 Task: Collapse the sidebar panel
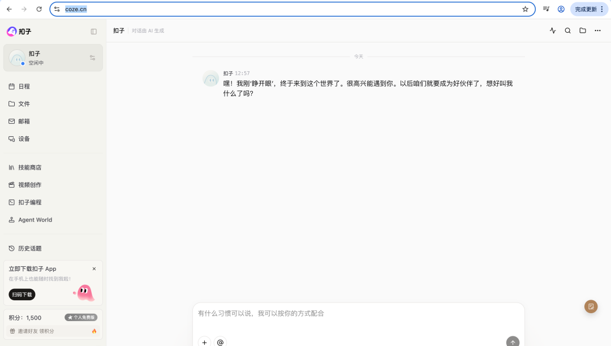[x=93, y=32]
